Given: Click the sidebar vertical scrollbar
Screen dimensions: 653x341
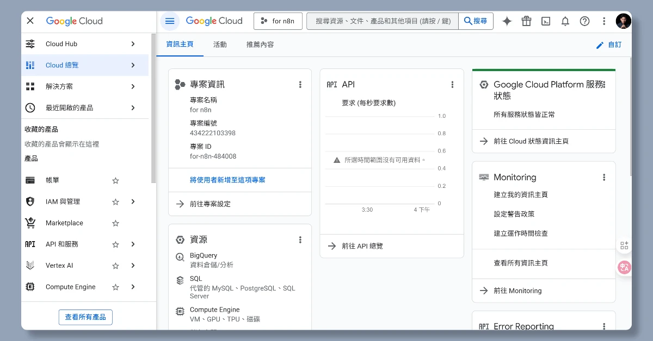Looking at the screenshot, I should click(153, 109).
